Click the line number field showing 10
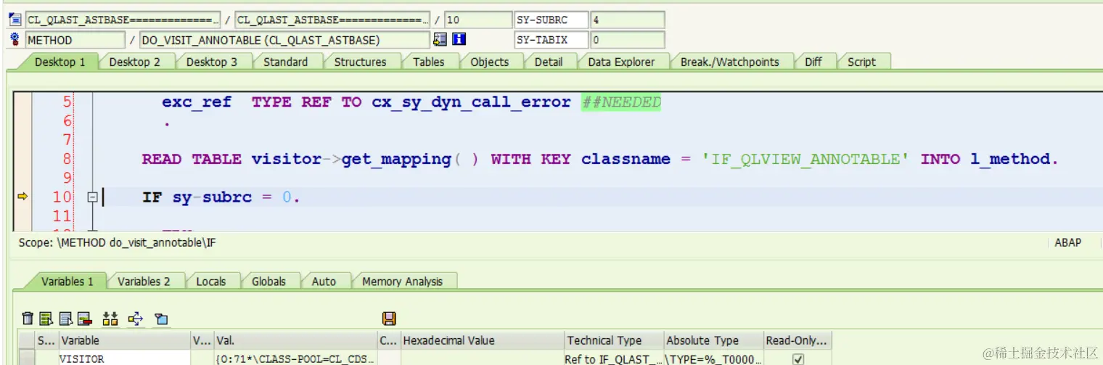The image size is (1103, 365). tap(477, 20)
